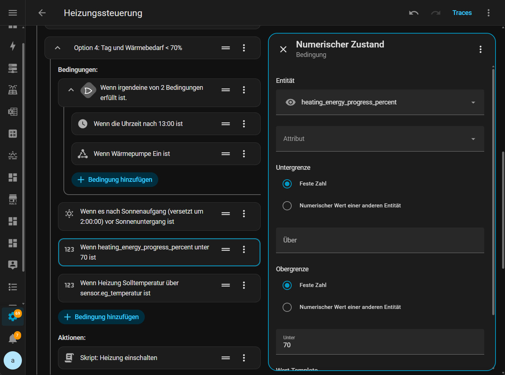Click the back arrow next to Heizungssteuerung
The height and width of the screenshot is (375, 505).
click(x=42, y=13)
